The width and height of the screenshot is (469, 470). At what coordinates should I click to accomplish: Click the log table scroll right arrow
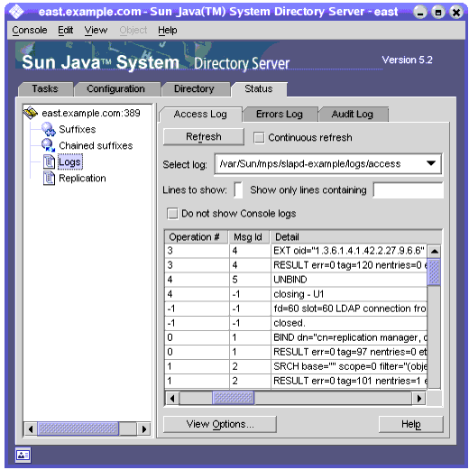(418, 399)
